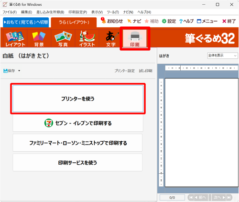Click ファミリーマート・ローソン・ミニストップで印刷する button
239x202 pixels.
click(77, 143)
